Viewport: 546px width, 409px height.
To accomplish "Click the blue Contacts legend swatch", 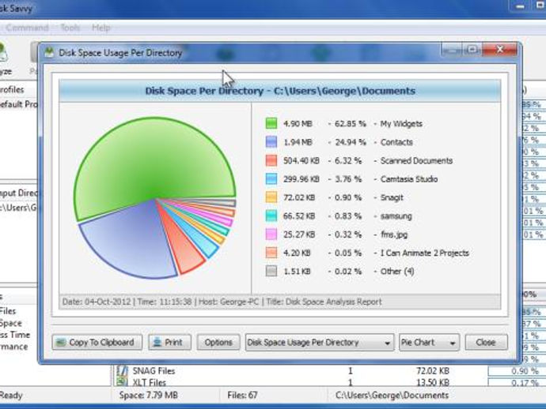I will tap(271, 142).
